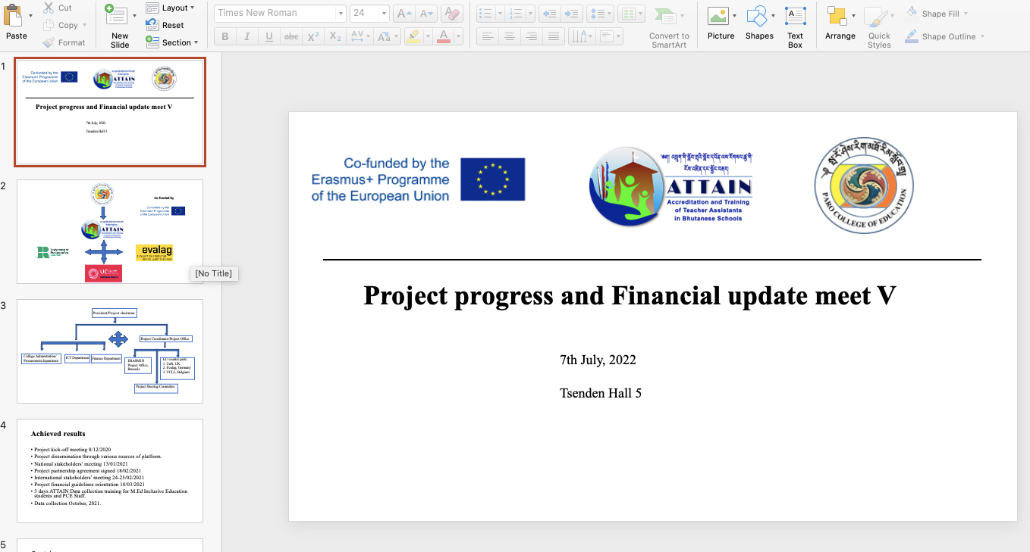Select the ATTAIN logo image on slide
The height and width of the screenshot is (552, 1030).
click(671, 186)
